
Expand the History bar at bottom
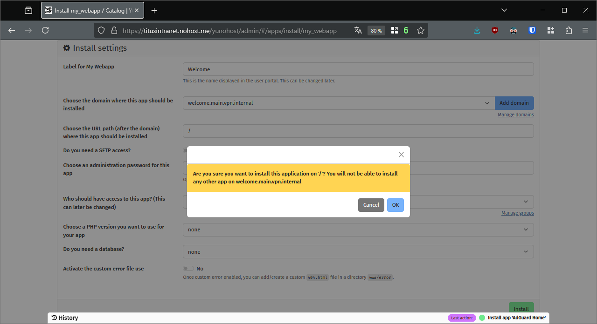pyautogui.click(x=65, y=317)
